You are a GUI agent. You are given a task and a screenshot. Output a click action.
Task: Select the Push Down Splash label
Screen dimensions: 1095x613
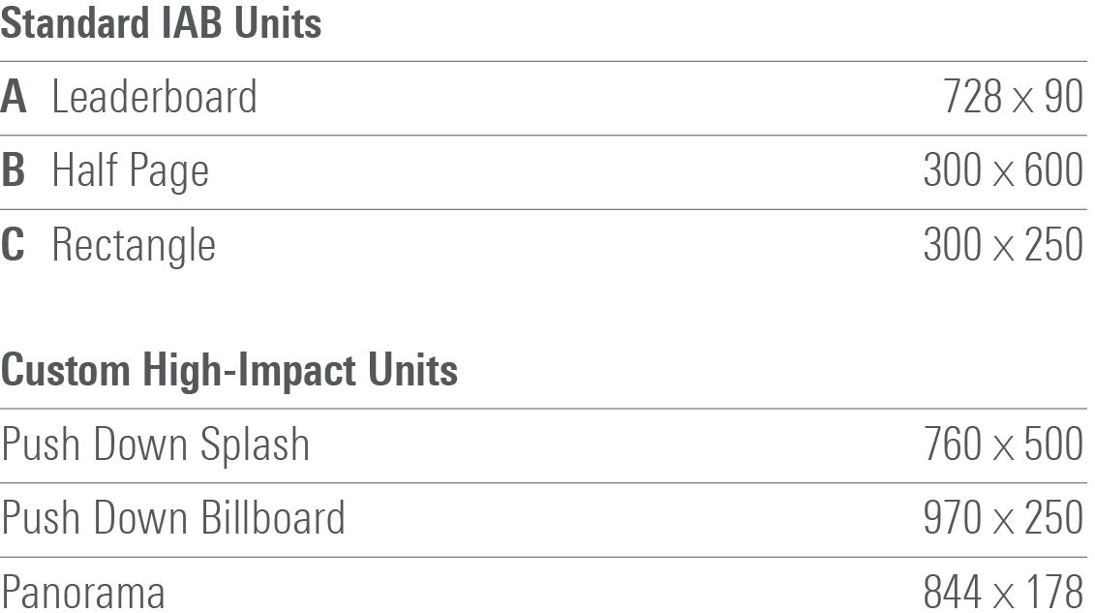[x=155, y=444]
